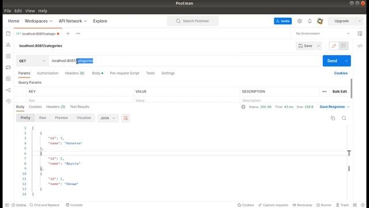Open the Save dropdown arrow
The height and width of the screenshot is (208, 369).
pos(318,46)
